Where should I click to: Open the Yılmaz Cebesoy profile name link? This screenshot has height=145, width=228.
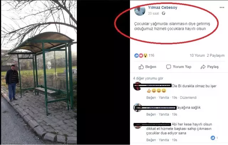[162, 7]
